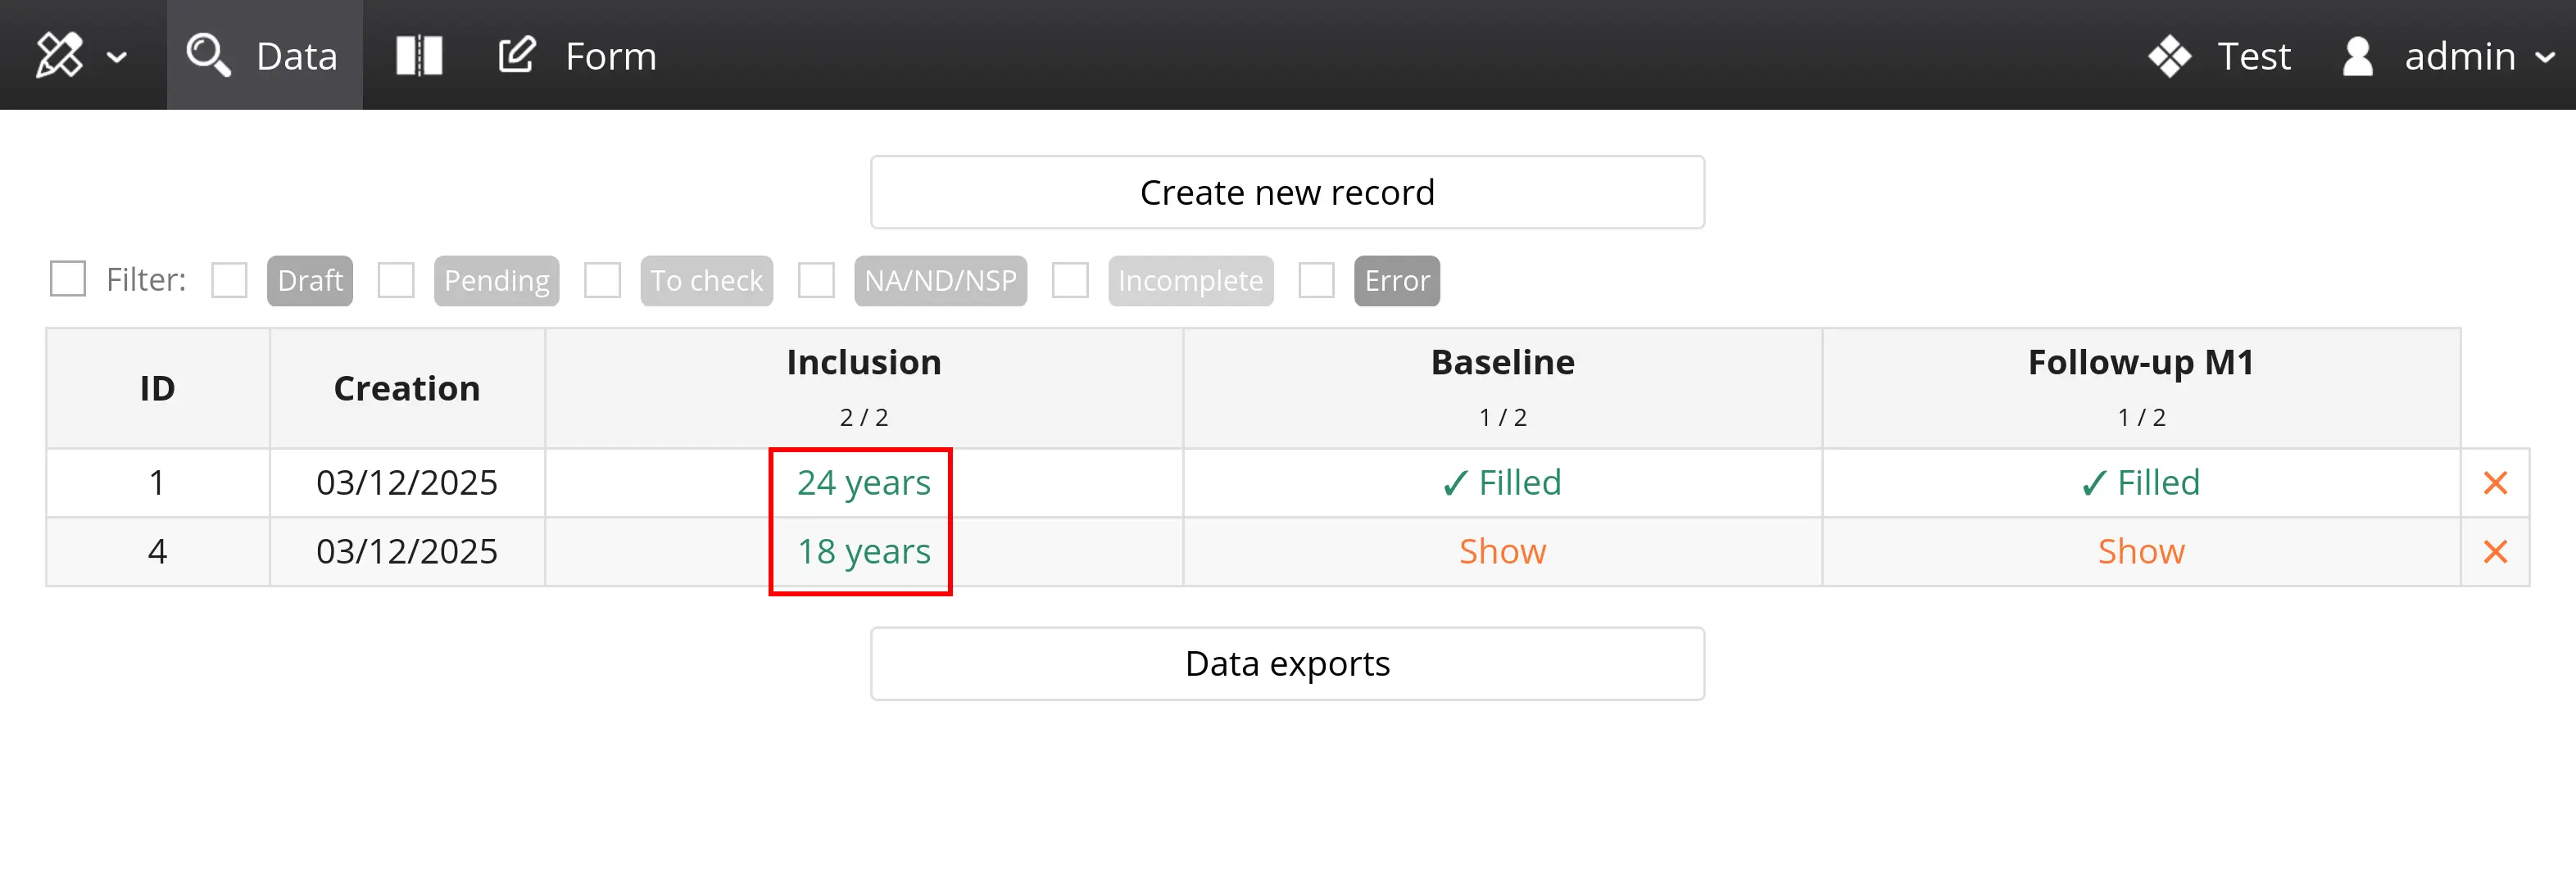This screenshot has height=892, width=2576.
Task: Delete record 1 with red X
Action: [x=2495, y=484]
